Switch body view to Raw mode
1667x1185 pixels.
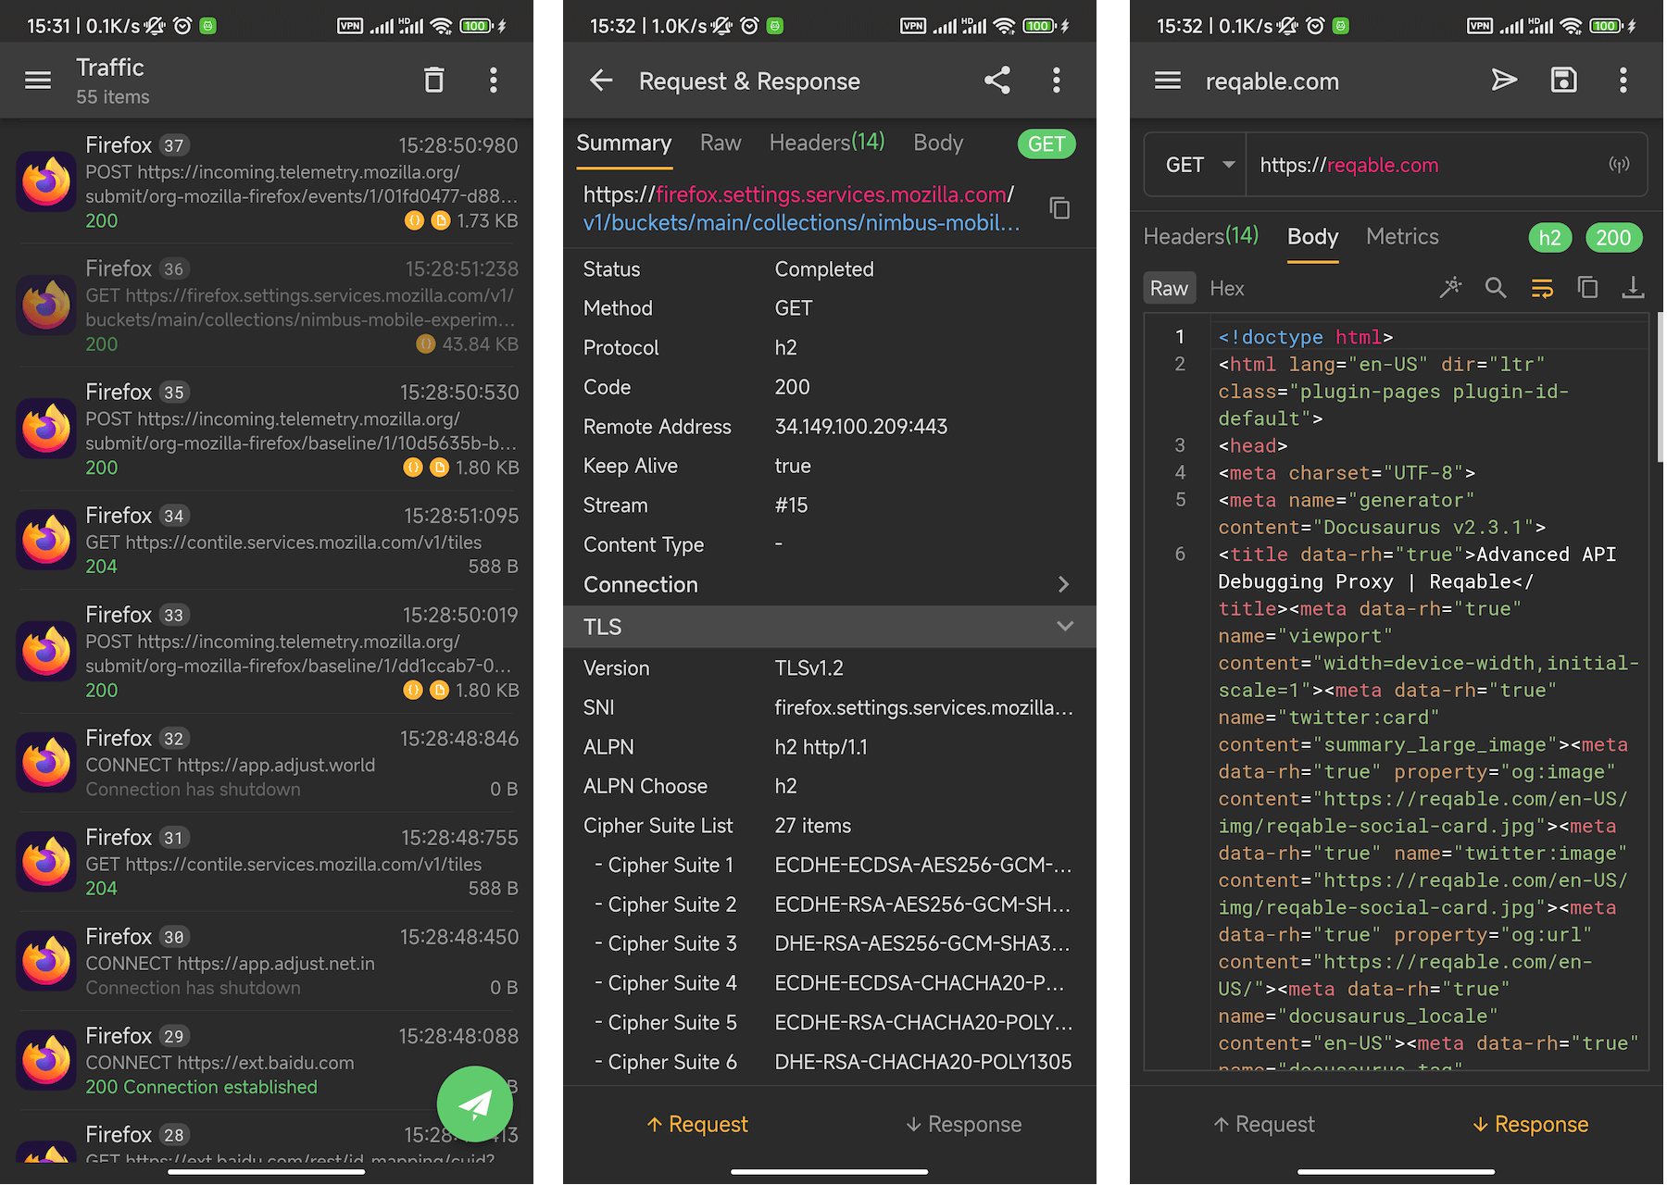[1169, 289]
